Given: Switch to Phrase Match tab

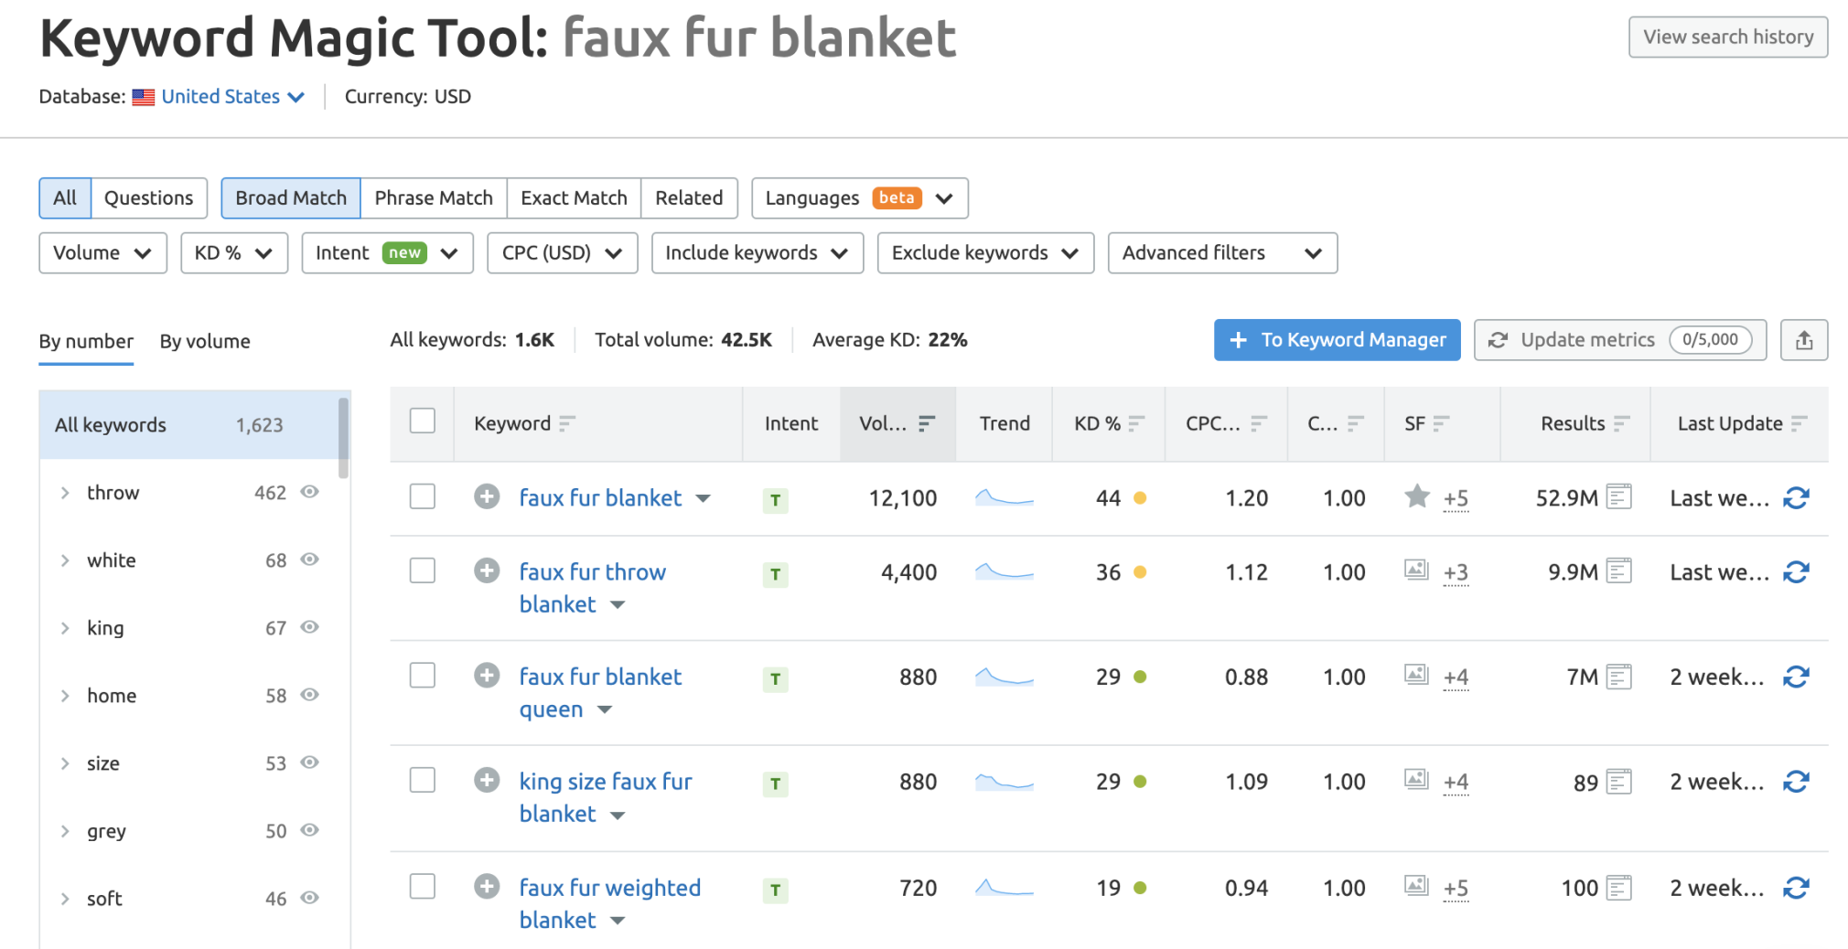Looking at the screenshot, I should click(434, 198).
